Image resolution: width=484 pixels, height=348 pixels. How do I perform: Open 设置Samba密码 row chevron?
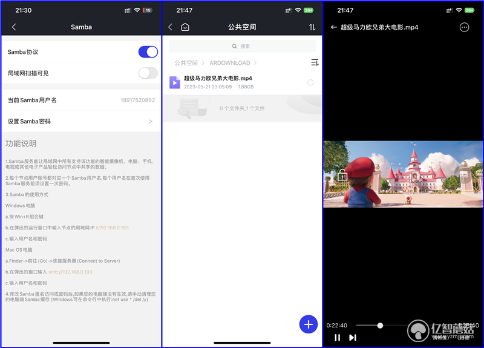coord(151,122)
